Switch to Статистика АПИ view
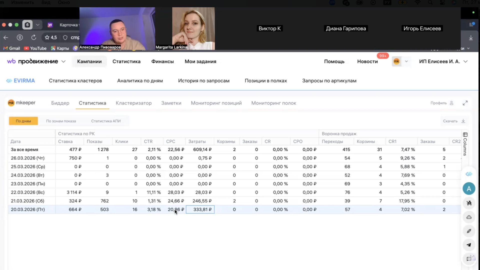Viewport: 480px width, 270px height. [106, 121]
